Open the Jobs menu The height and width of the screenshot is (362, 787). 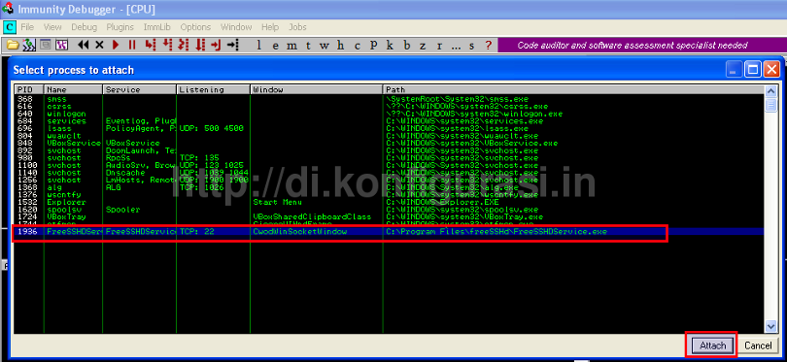(x=297, y=27)
